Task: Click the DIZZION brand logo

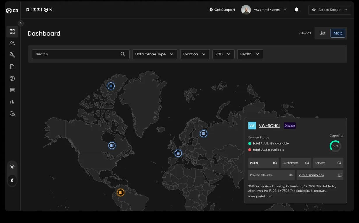Action: coord(39,10)
